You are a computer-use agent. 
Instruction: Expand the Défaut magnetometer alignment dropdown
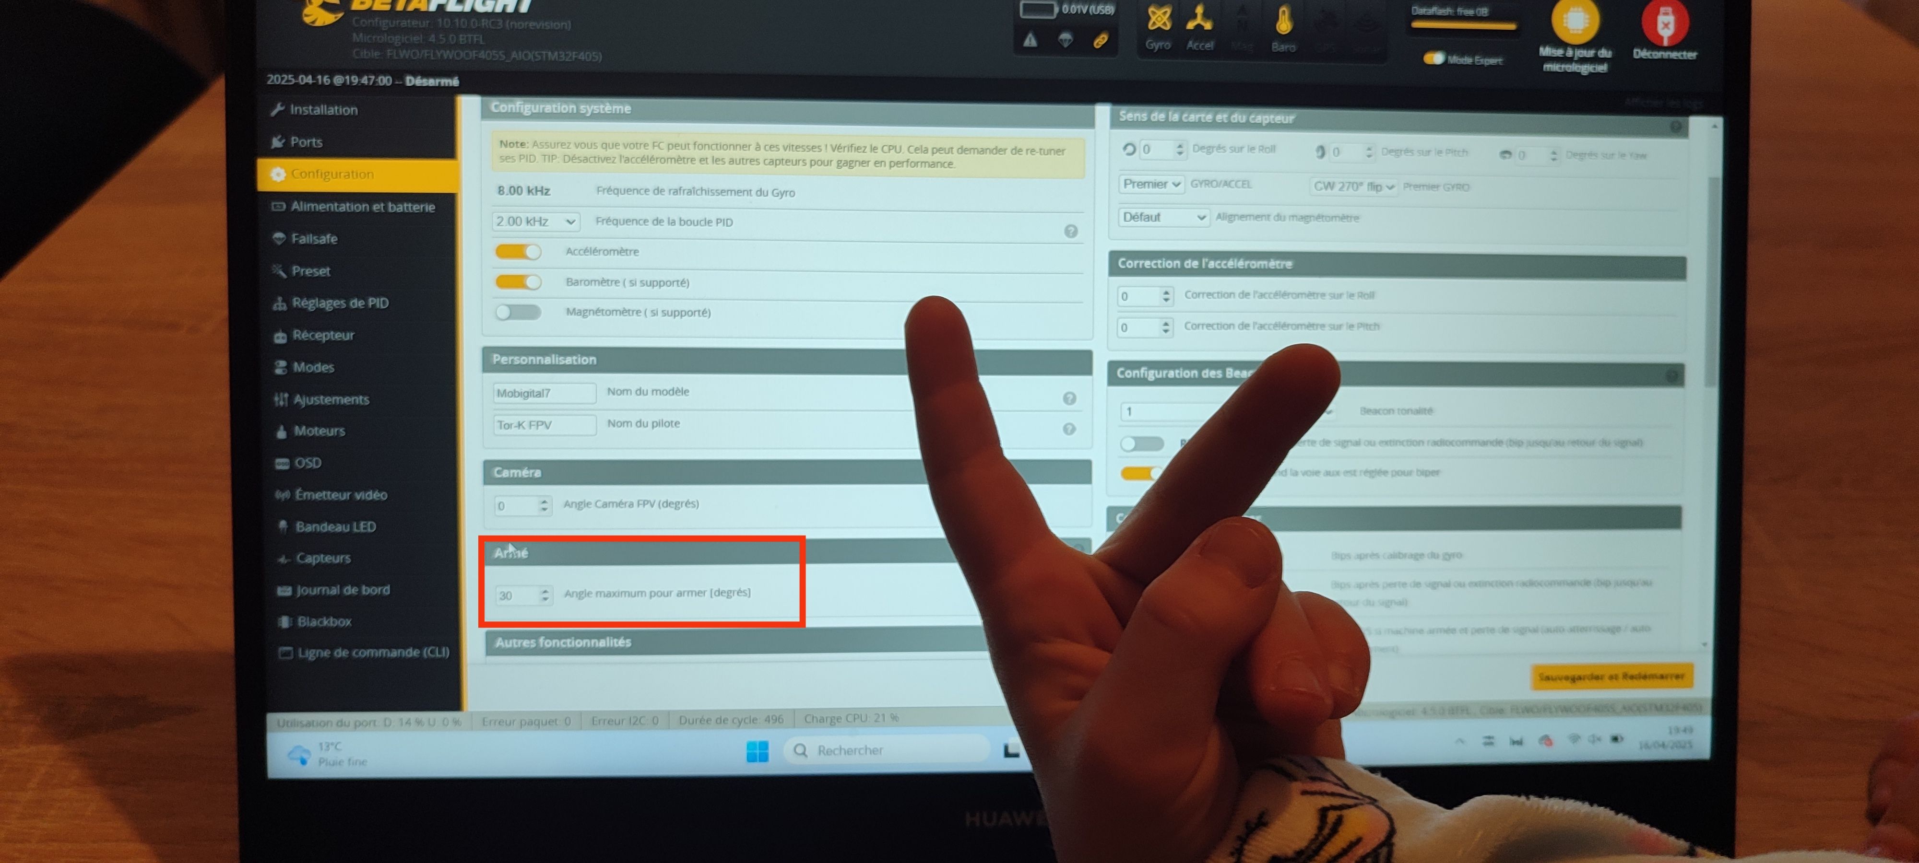1163,217
